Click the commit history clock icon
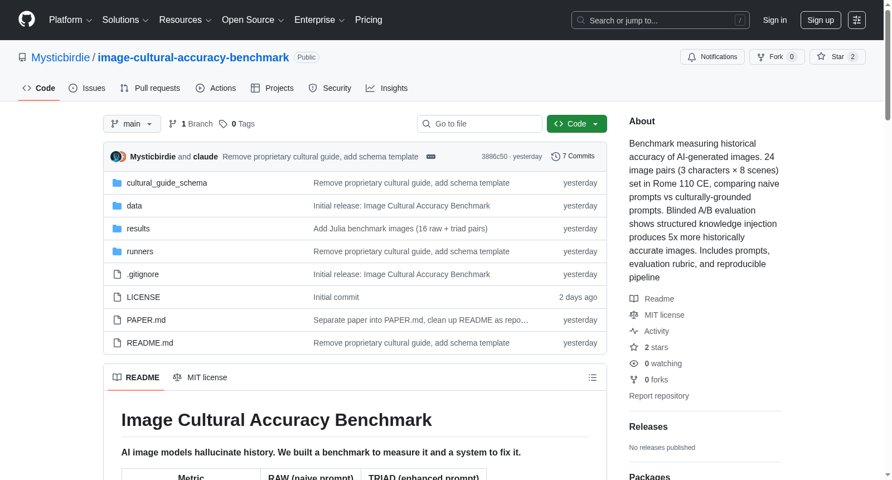The width and height of the screenshot is (892, 480). point(555,157)
